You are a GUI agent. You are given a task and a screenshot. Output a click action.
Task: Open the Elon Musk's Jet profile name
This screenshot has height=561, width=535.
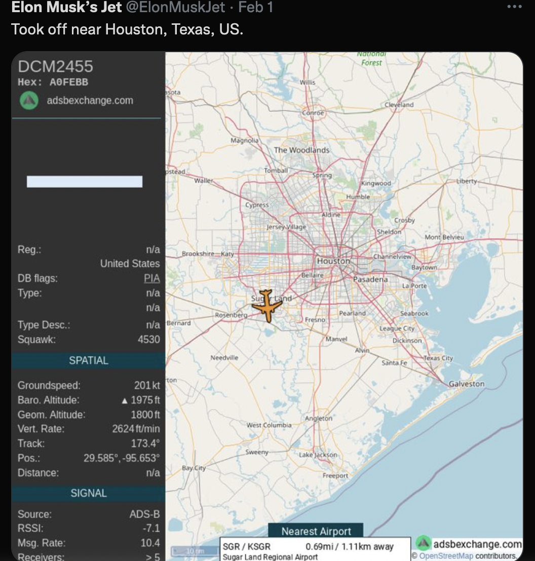click(66, 8)
